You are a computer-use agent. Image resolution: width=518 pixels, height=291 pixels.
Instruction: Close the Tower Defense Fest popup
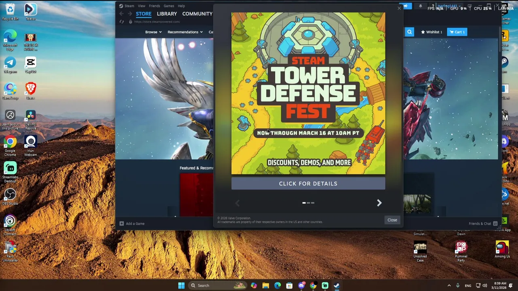(x=392, y=220)
